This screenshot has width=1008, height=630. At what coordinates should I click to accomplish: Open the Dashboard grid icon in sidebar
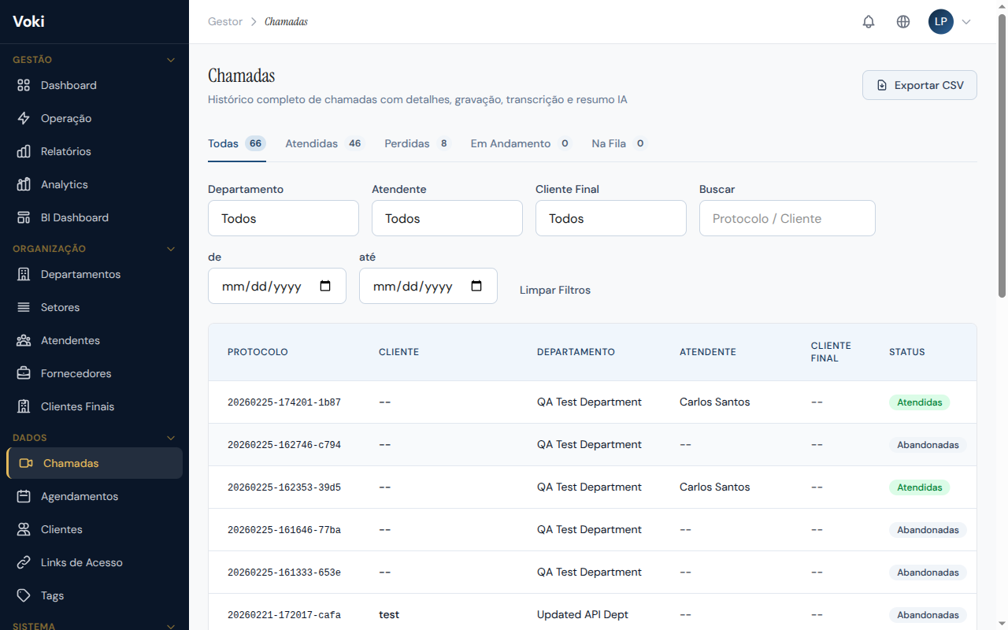(x=24, y=85)
